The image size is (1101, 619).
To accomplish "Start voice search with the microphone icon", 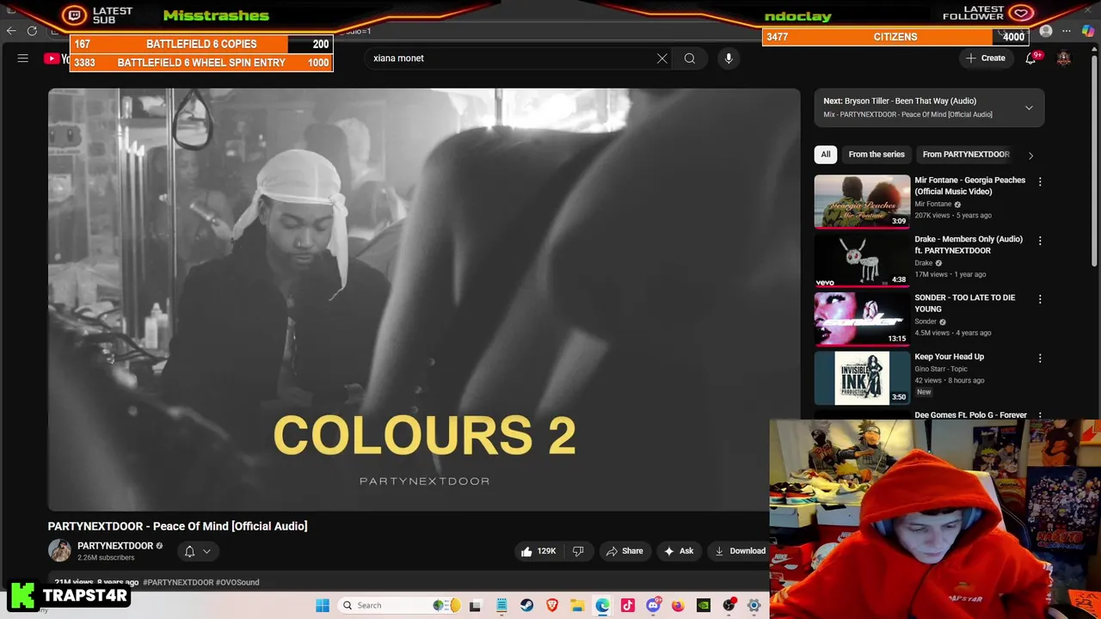I will (729, 58).
